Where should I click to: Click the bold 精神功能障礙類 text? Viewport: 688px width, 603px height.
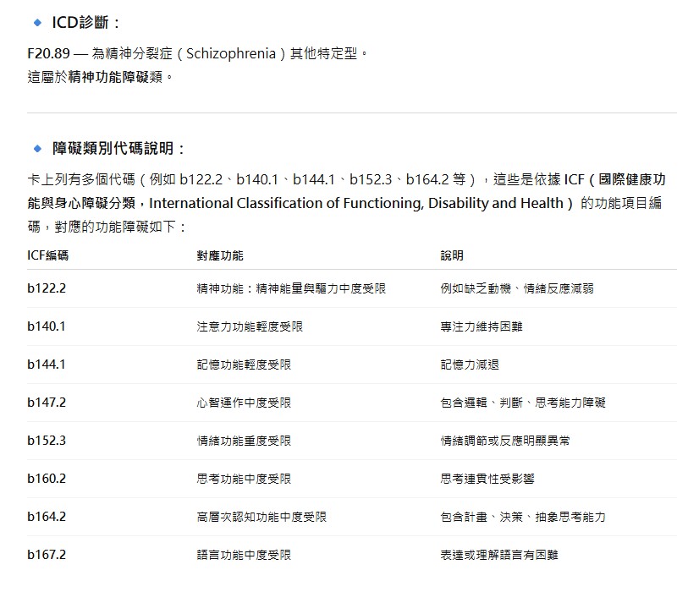coord(117,77)
